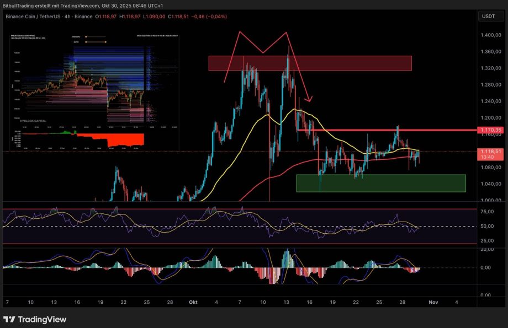Click the RSI 50,00 axis level label

[488, 227]
